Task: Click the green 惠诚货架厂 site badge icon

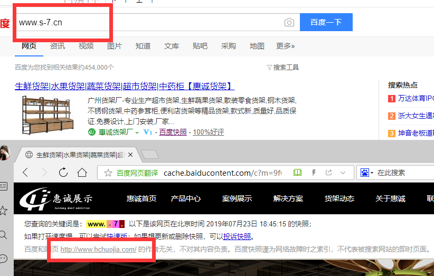Action: (x=92, y=132)
